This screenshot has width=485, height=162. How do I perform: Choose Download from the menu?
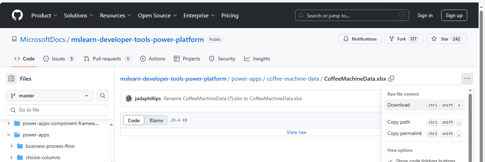pos(424,105)
